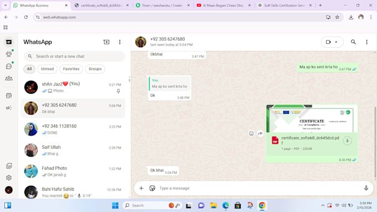Open the certificate PDF preview thumbnail
377x212 pixels.
point(312,119)
